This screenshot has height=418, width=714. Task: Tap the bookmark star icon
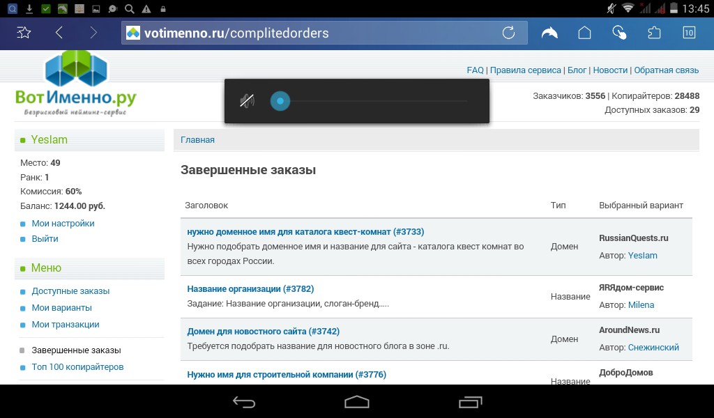(24, 33)
